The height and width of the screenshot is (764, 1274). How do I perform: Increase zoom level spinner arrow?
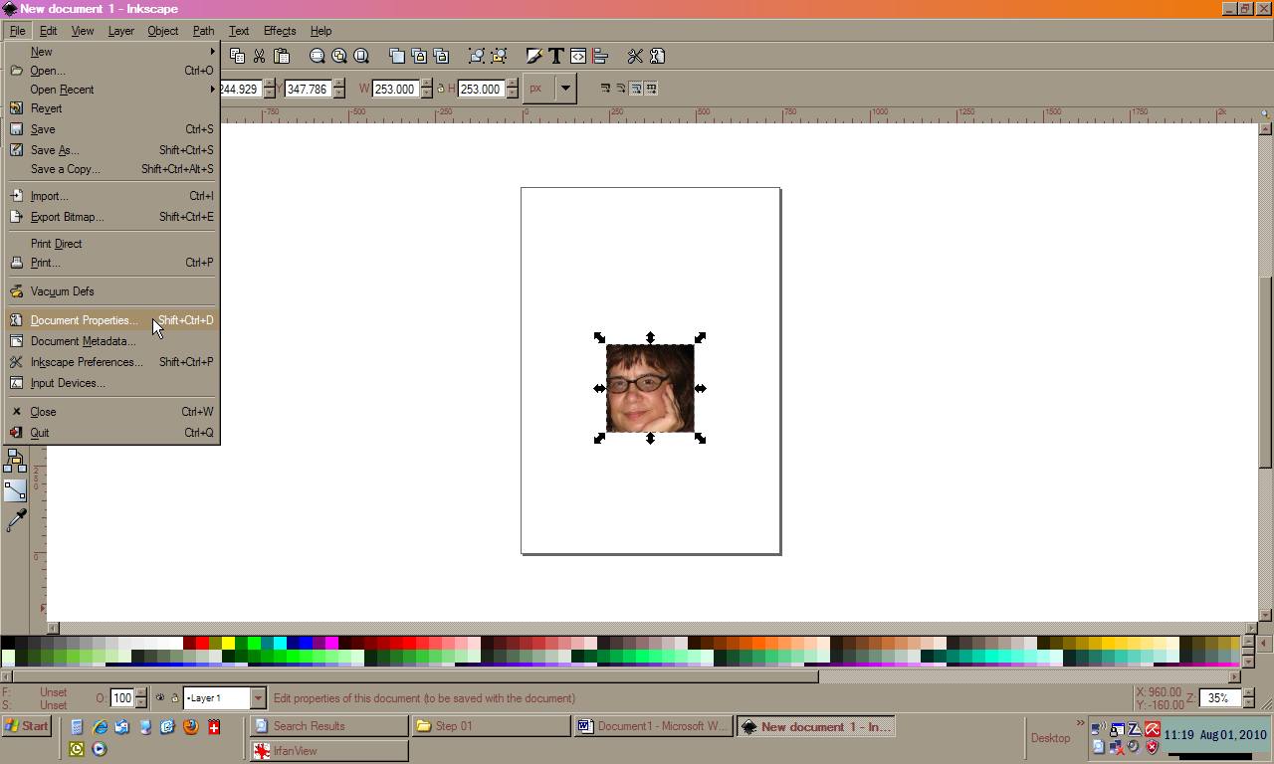pos(1248,692)
